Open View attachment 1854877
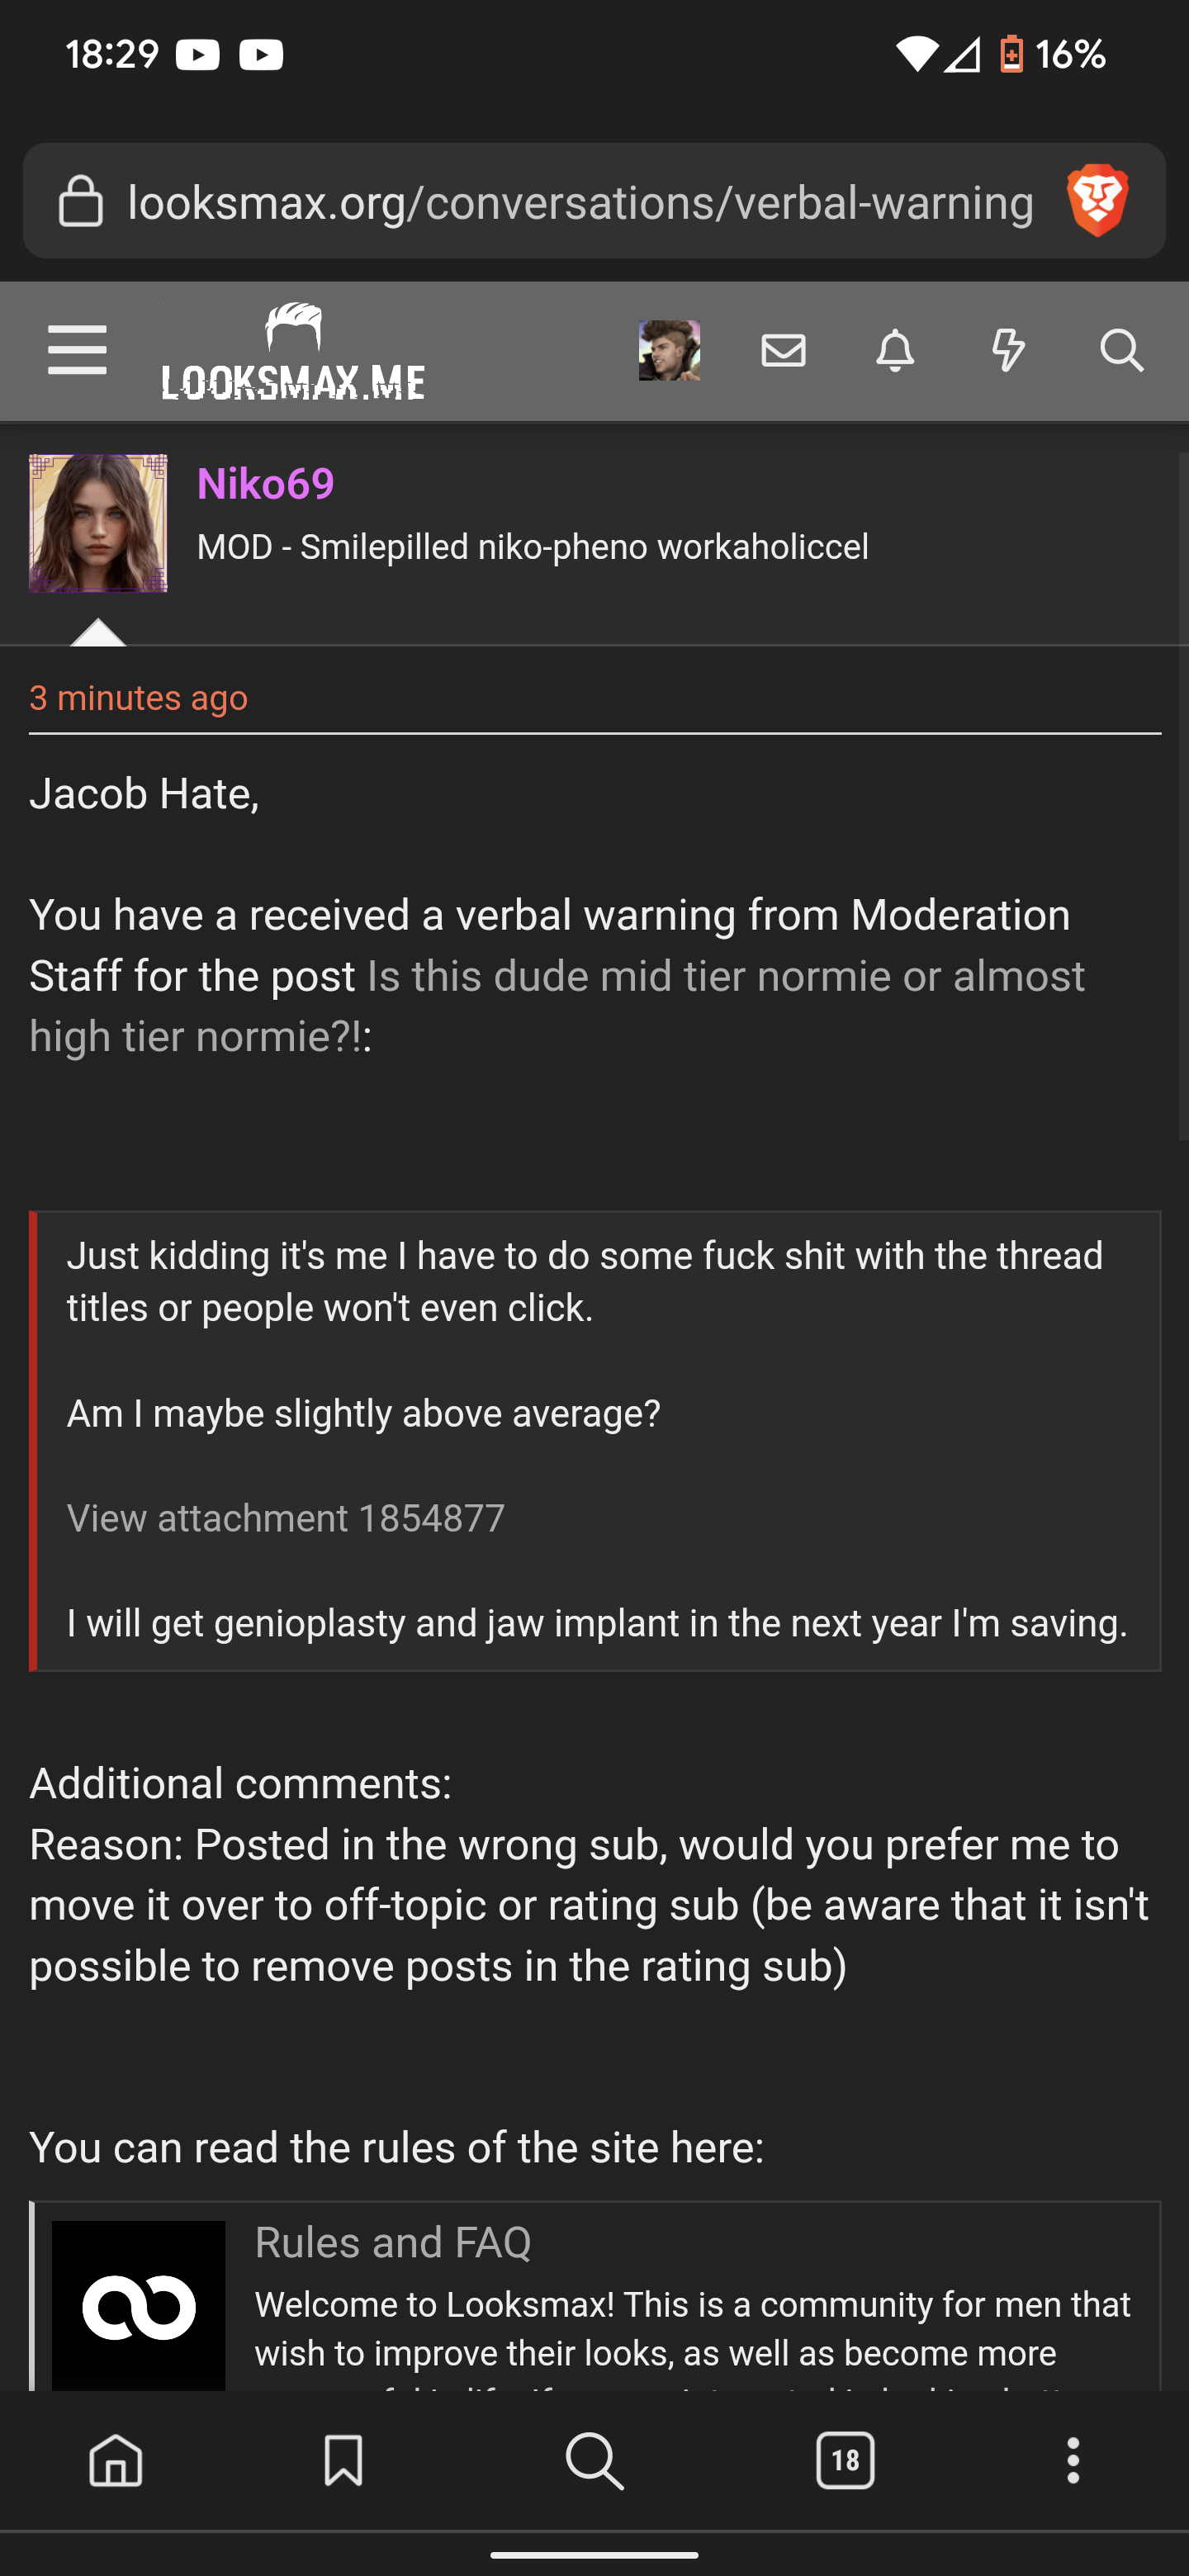Screen dimensions: 1189x2576 [x=286, y=1518]
